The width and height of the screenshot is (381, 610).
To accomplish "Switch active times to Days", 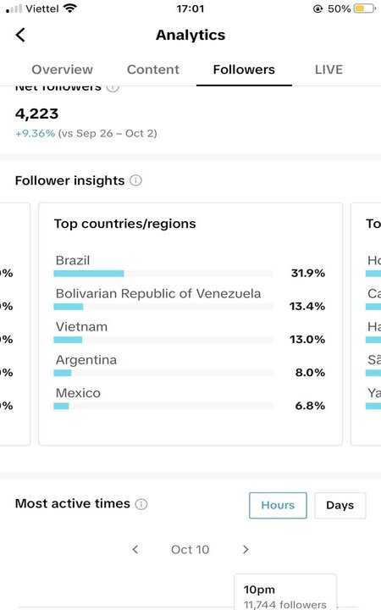I will pos(340,505).
